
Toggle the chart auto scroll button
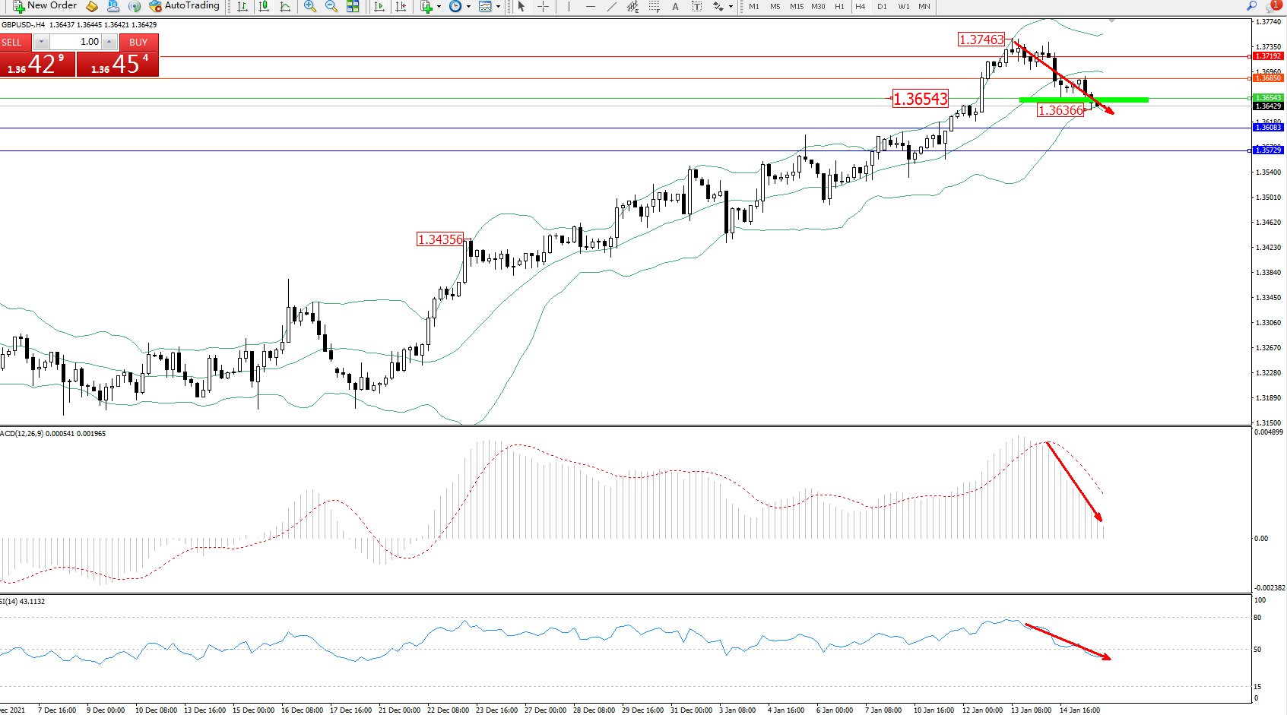tap(379, 6)
